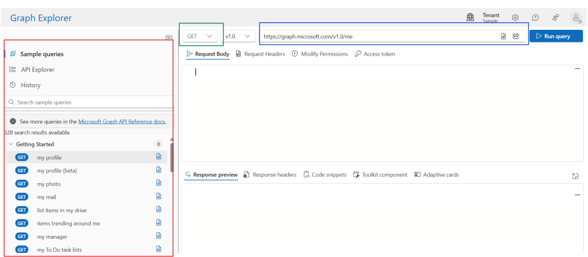
Task: Open docs icon for my To Do task lists
Action: 158,249
